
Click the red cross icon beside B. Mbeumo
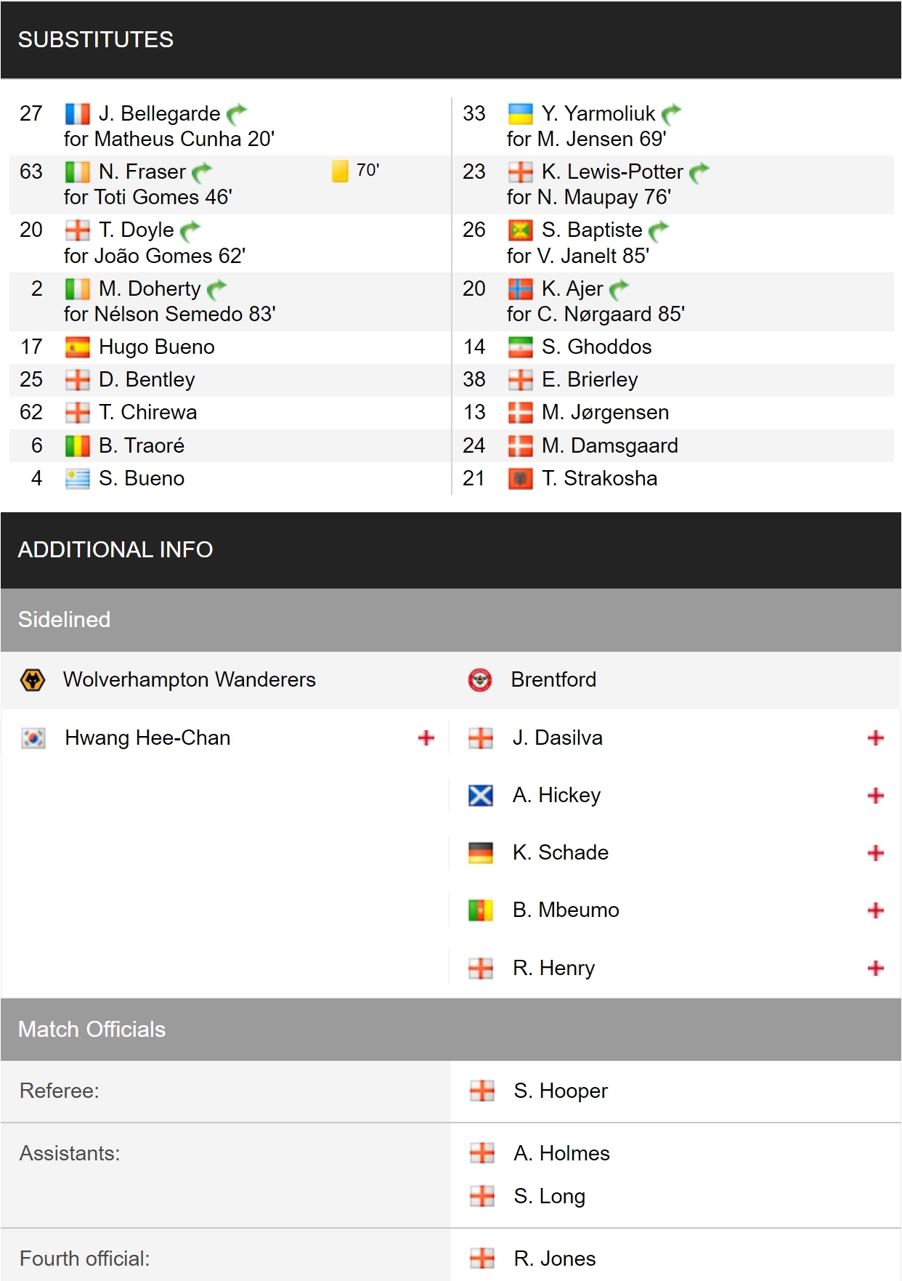[x=876, y=910]
